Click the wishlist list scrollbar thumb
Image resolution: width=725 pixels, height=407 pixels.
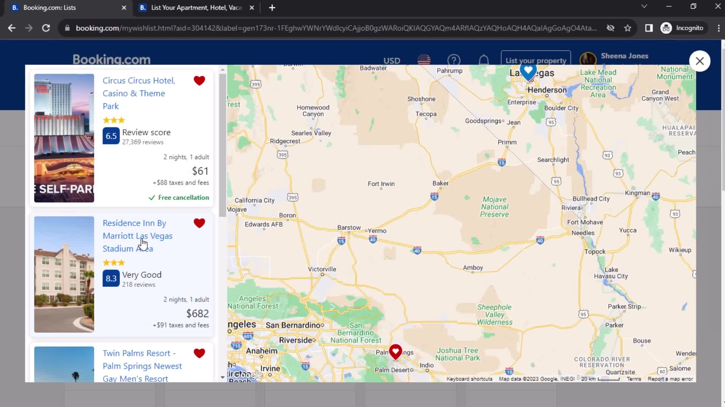point(222,145)
